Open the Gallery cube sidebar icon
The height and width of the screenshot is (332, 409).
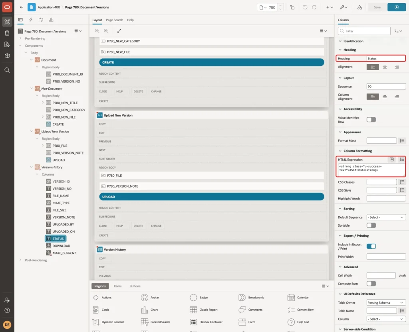pyautogui.click(x=7, y=56)
